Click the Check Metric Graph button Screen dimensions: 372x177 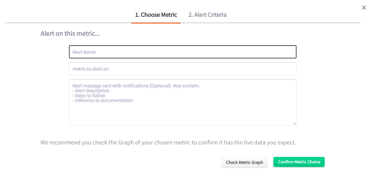coord(245,162)
